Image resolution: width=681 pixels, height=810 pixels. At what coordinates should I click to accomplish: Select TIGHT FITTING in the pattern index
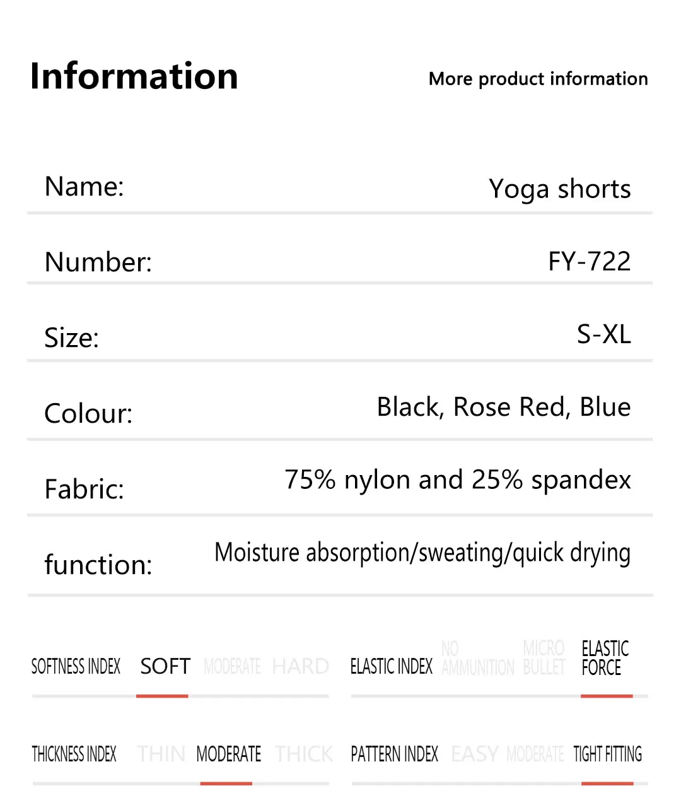[607, 754]
